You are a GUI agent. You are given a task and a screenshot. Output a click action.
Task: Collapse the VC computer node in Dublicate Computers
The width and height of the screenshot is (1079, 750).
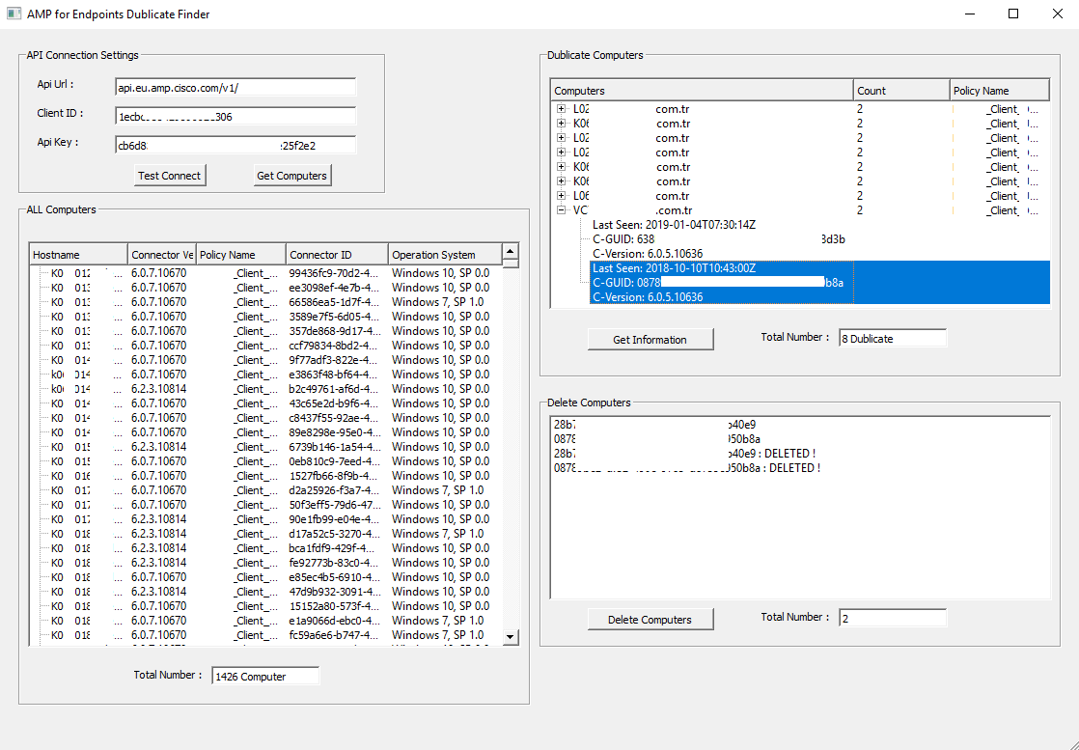tap(562, 210)
